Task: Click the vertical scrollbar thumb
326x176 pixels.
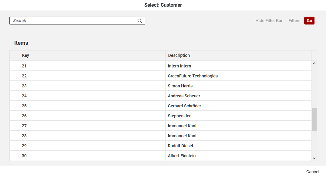Action: 314,119
